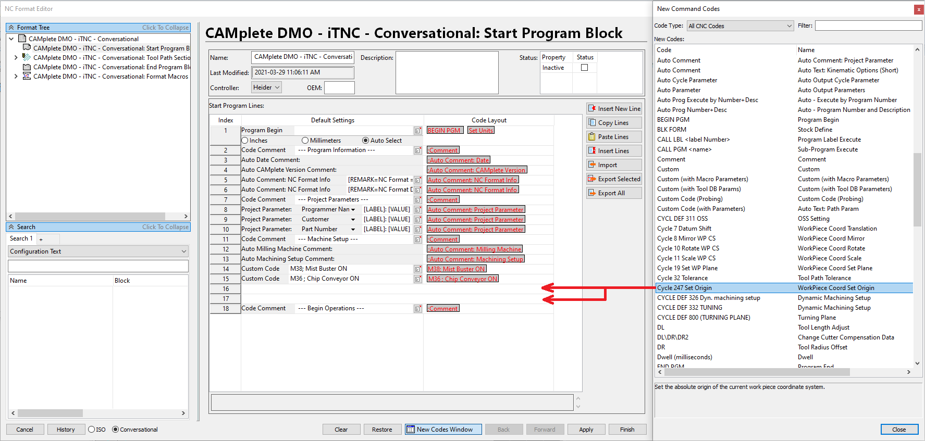Collapse the Search panel chevron icon
The width and height of the screenshot is (925, 441).
tap(11, 227)
